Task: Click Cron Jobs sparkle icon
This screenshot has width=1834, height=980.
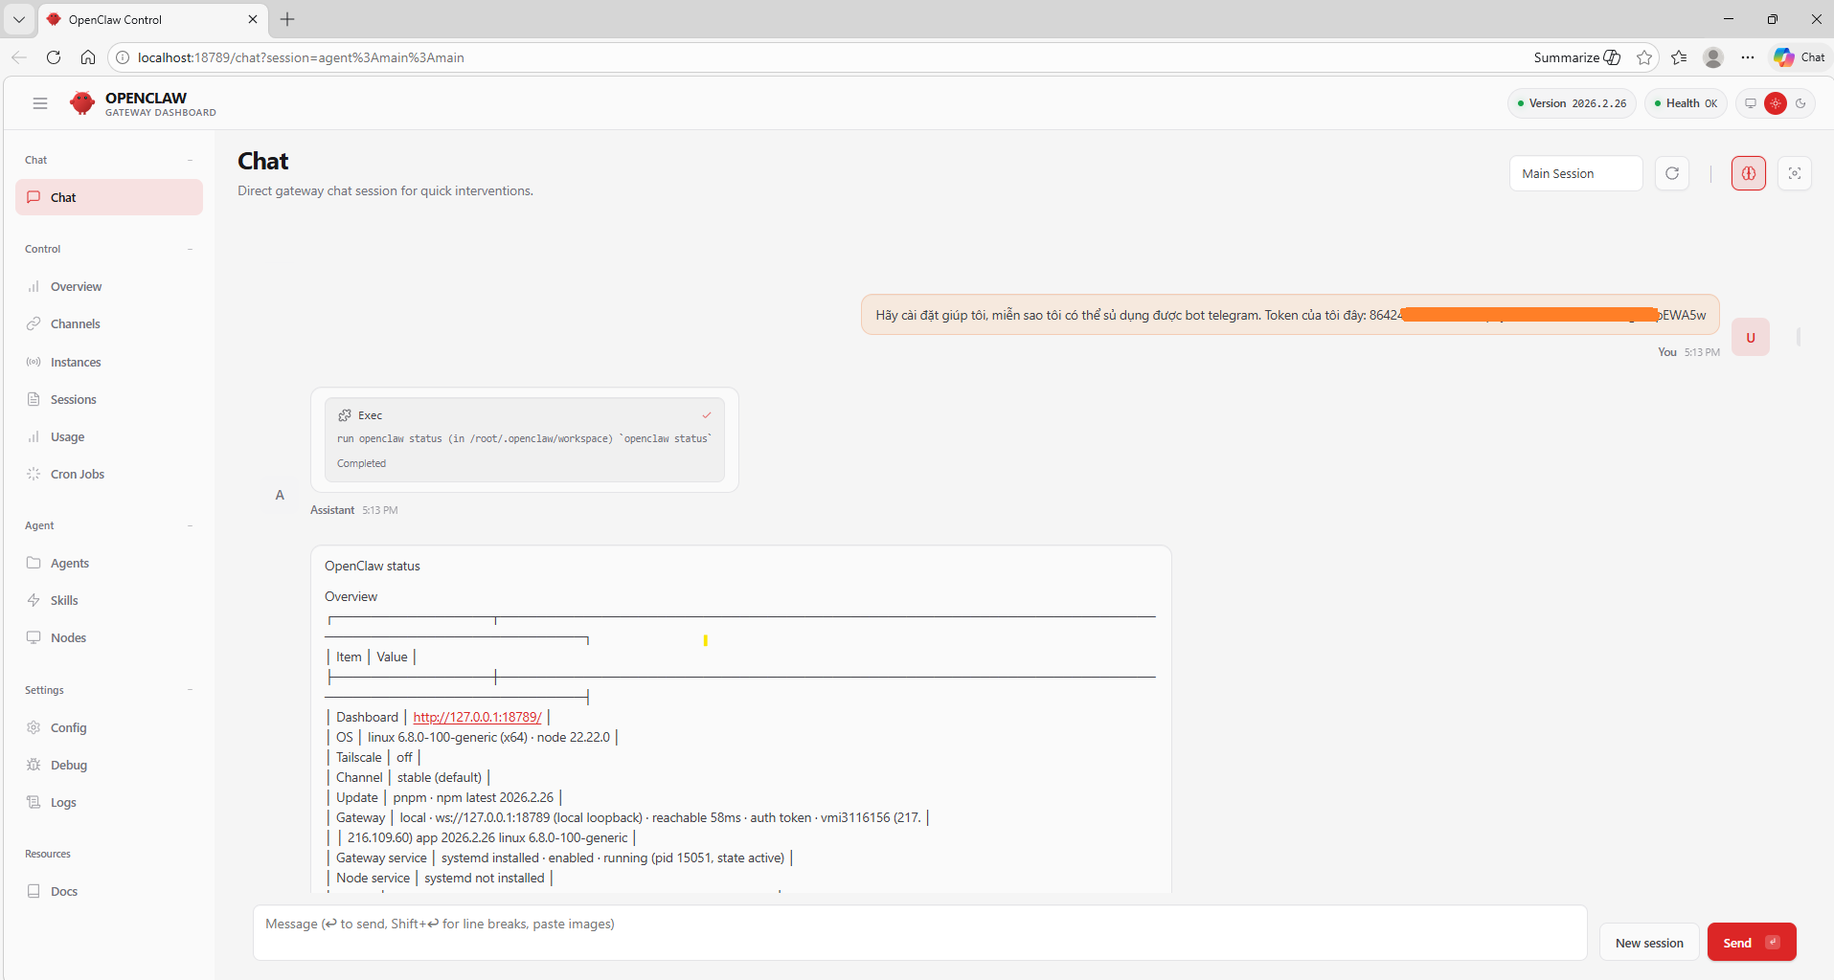Action: tap(34, 474)
